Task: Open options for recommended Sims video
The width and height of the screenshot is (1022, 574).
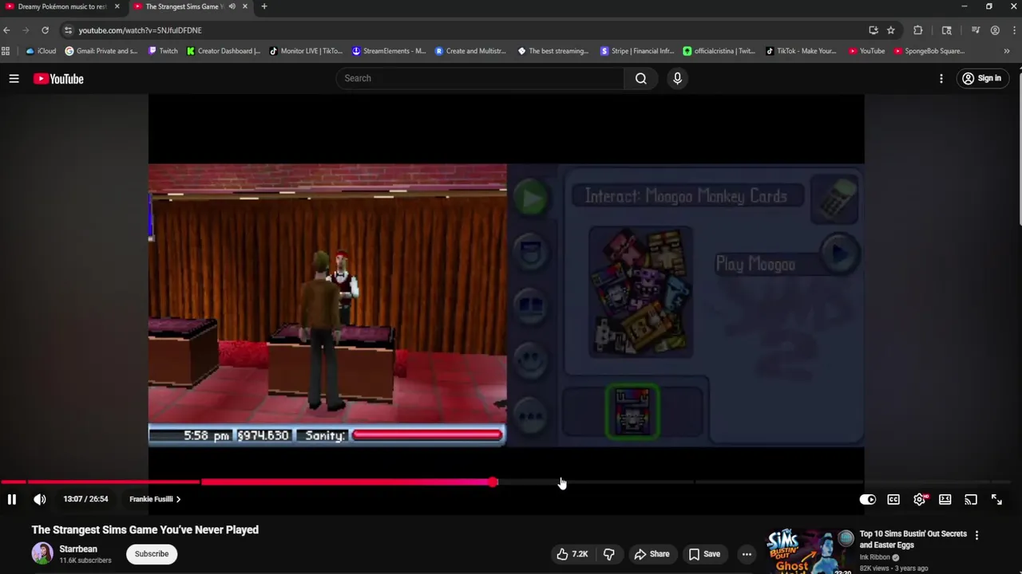Action: [x=976, y=535]
